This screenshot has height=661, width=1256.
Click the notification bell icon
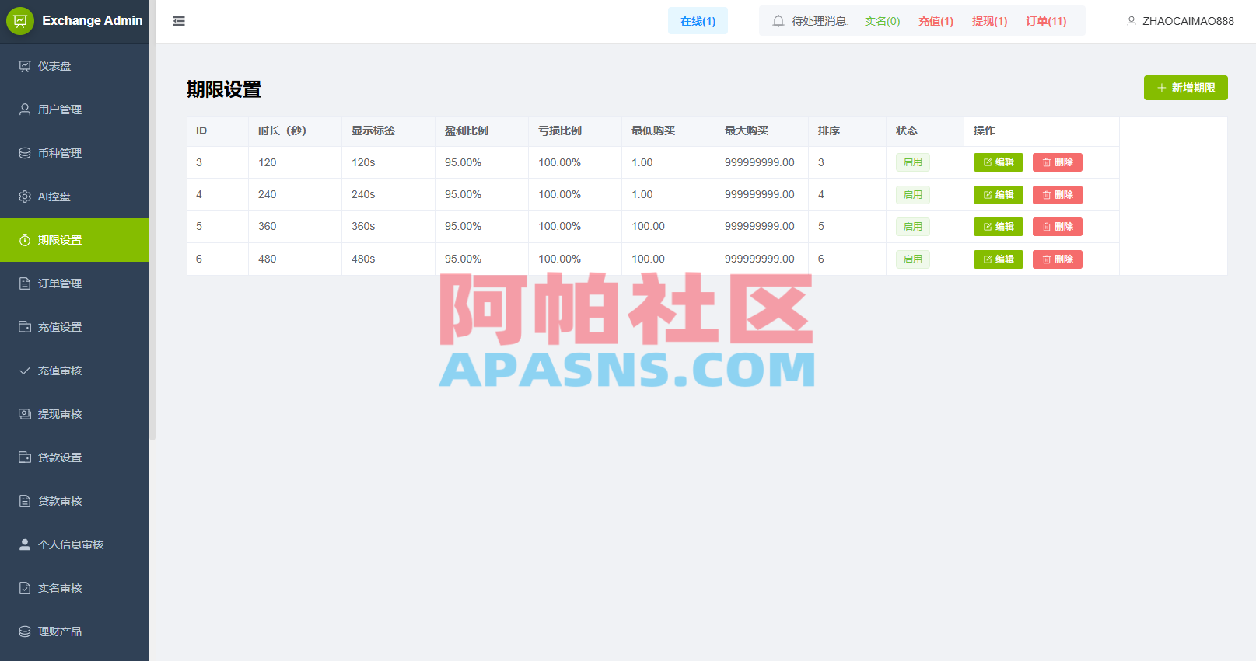coord(778,21)
